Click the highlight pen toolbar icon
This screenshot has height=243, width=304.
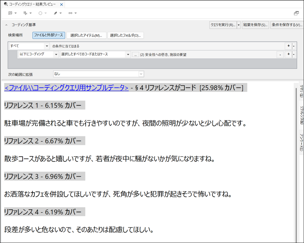tap(55, 13)
